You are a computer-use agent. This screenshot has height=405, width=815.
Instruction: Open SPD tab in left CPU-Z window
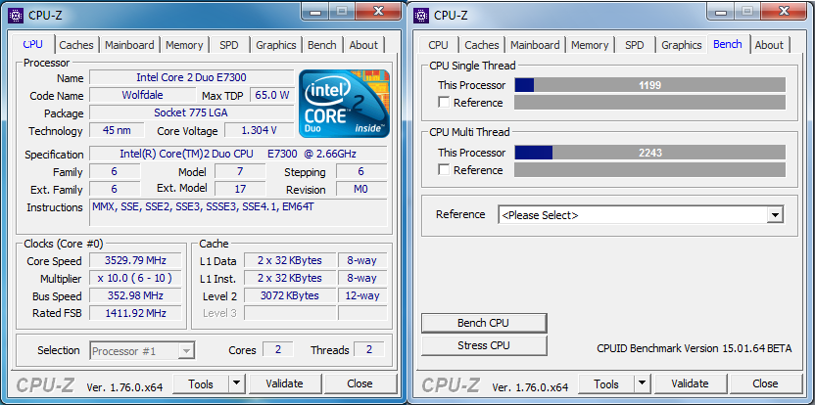228,45
